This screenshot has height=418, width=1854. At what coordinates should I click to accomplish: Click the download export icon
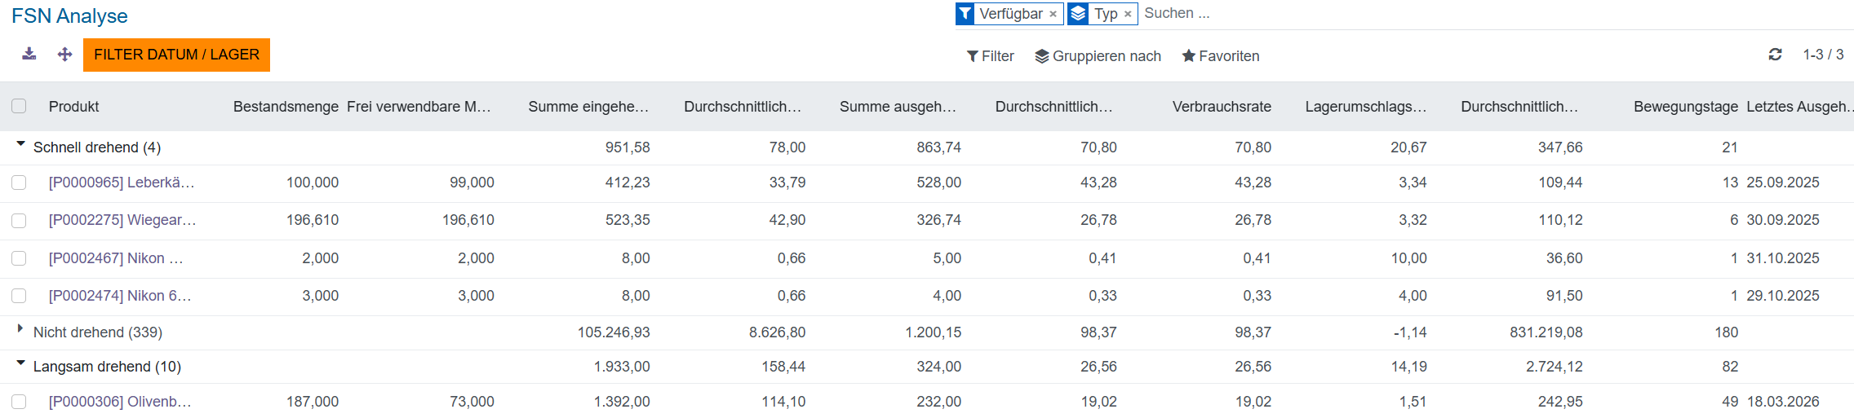(x=29, y=54)
